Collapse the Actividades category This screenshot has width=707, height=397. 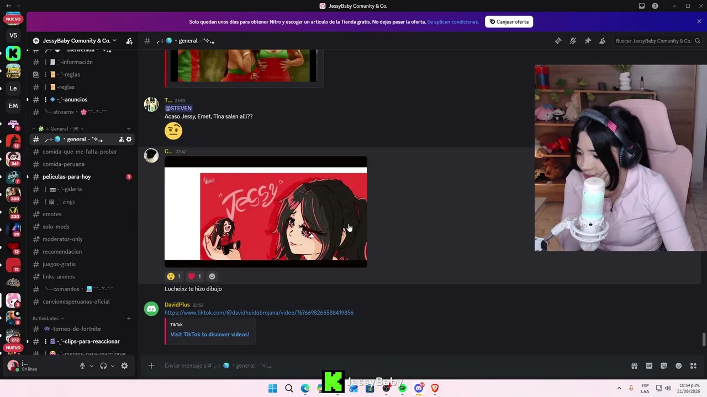click(x=48, y=318)
